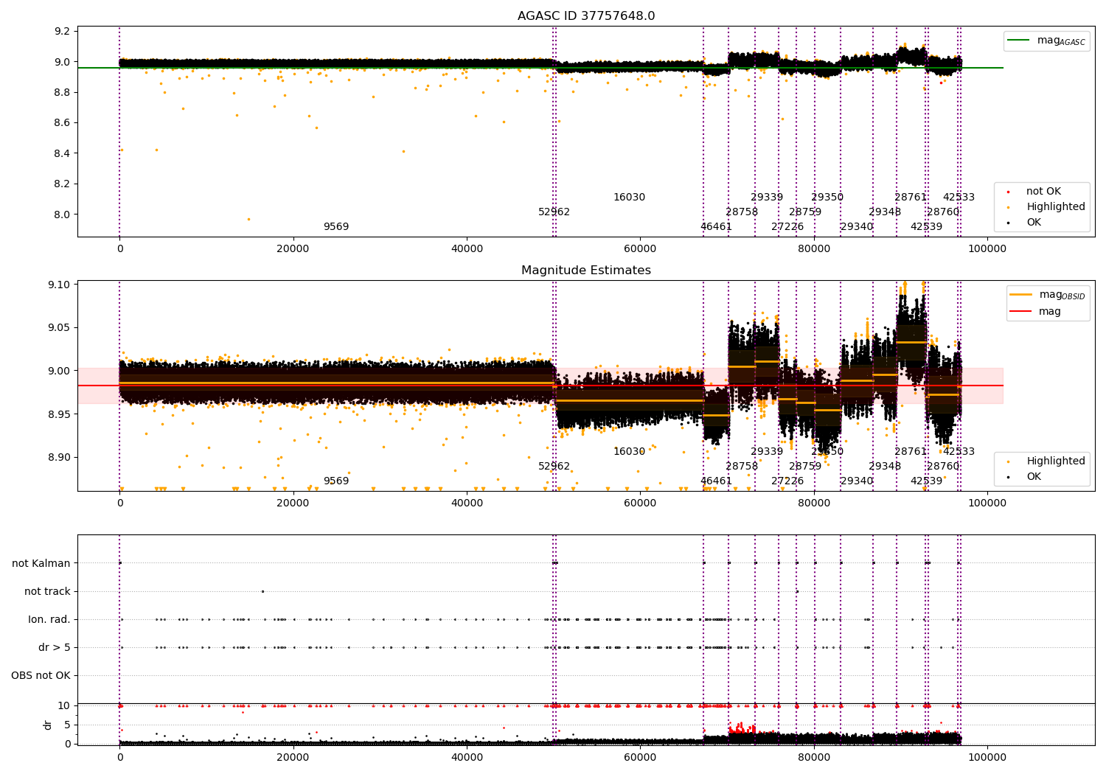The image size is (1106, 774).
Task: Click the 100000 x-axis tick of the top plot
Action: coord(987,249)
